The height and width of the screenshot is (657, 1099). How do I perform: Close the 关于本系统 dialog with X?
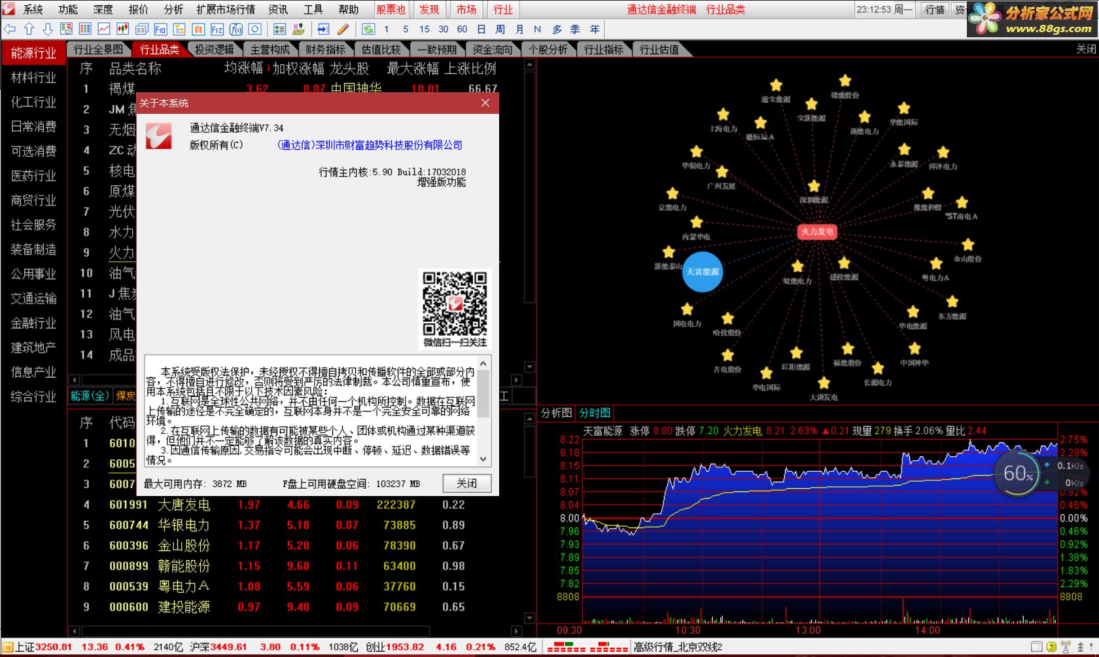(x=485, y=103)
